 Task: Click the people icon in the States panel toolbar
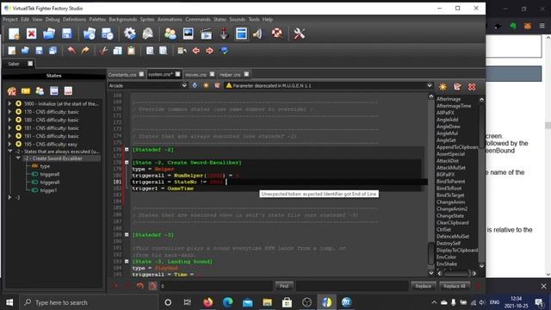(40, 91)
